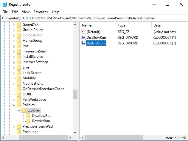The width and height of the screenshot is (188, 141).
Task: Click REG_SZ type cell of (Default)
Action: [x=123, y=32]
